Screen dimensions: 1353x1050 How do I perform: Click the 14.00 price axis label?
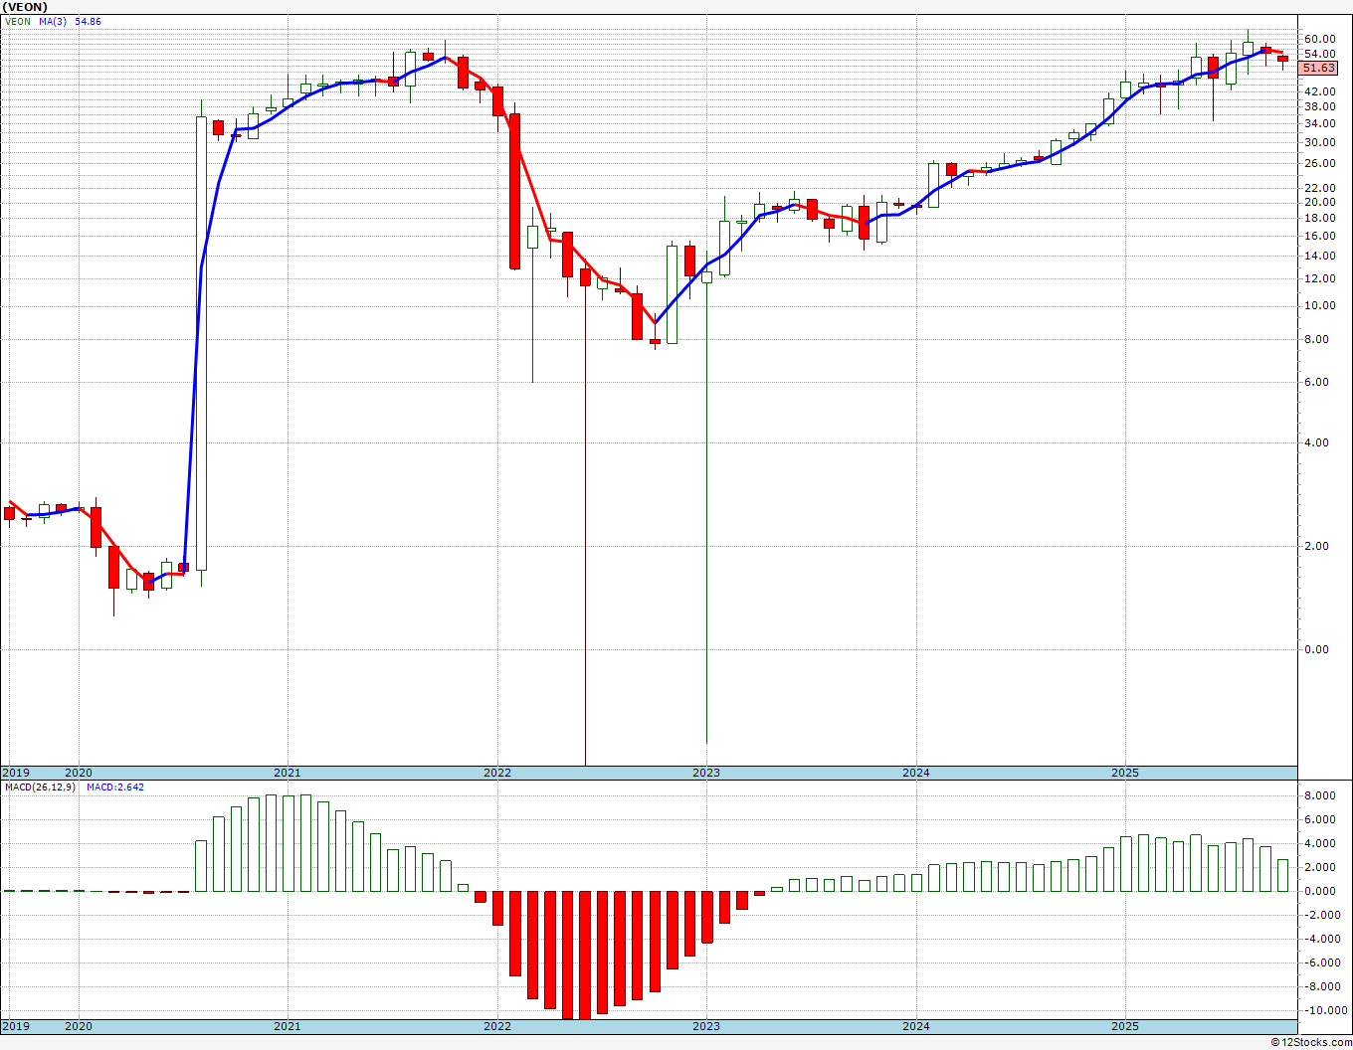(x=1320, y=256)
